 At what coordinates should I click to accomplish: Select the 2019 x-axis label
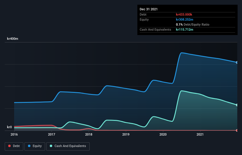pyautogui.click(x=126, y=134)
